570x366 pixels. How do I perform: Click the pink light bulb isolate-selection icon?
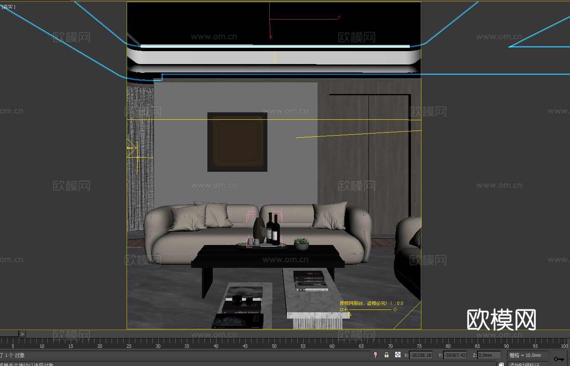click(x=376, y=355)
